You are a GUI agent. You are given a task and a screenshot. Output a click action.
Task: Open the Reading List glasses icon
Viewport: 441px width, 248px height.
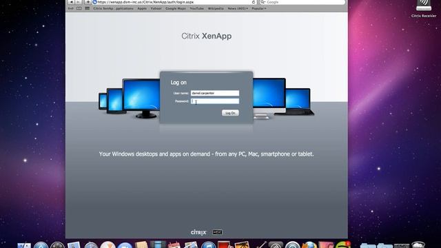coord(70,8)
